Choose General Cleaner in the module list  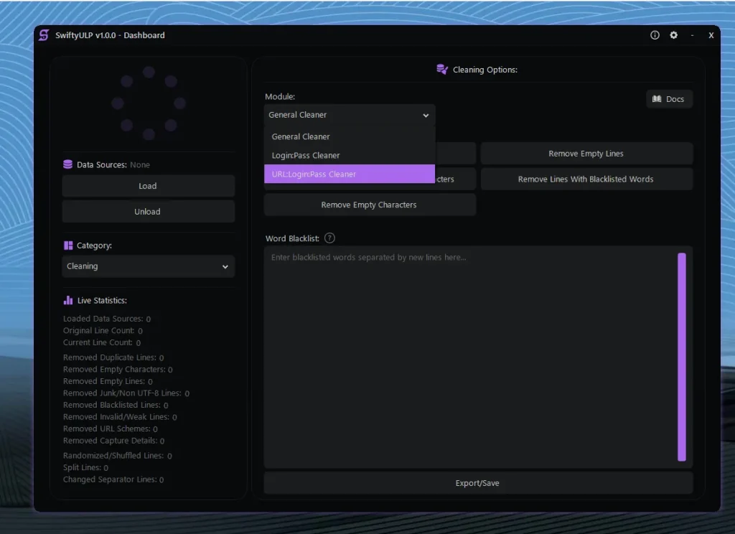pos(349,136)
